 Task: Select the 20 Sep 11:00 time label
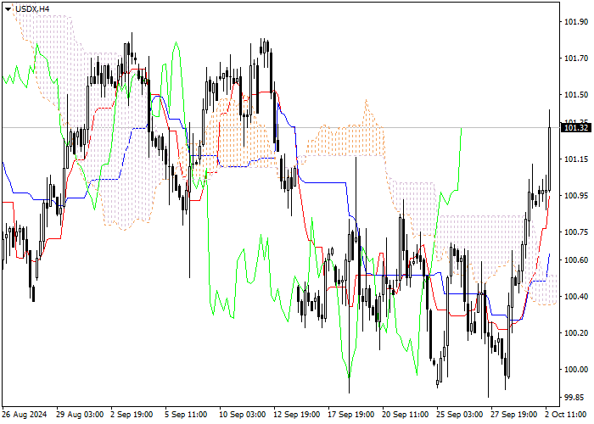pos(406,415)
